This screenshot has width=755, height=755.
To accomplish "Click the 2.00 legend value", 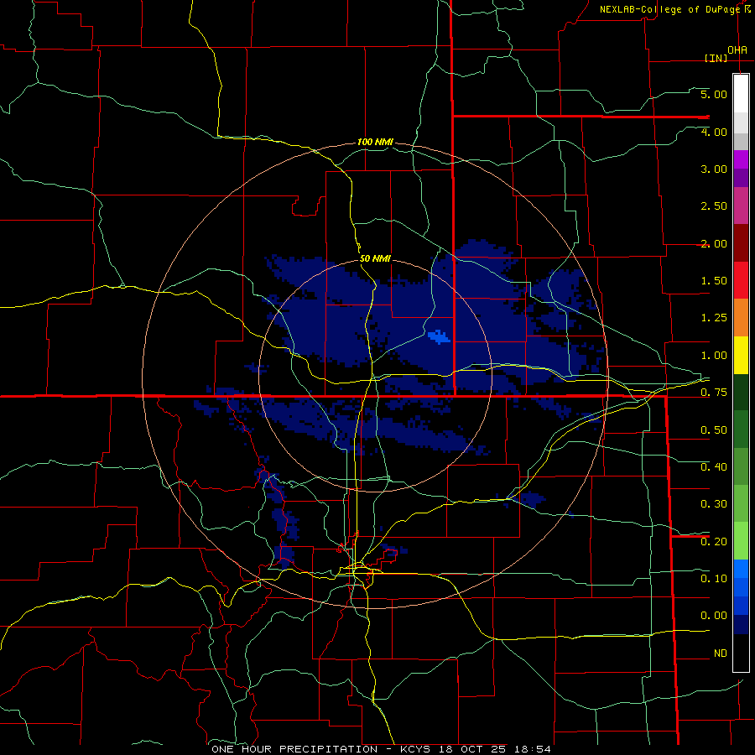I will (714, 243).
